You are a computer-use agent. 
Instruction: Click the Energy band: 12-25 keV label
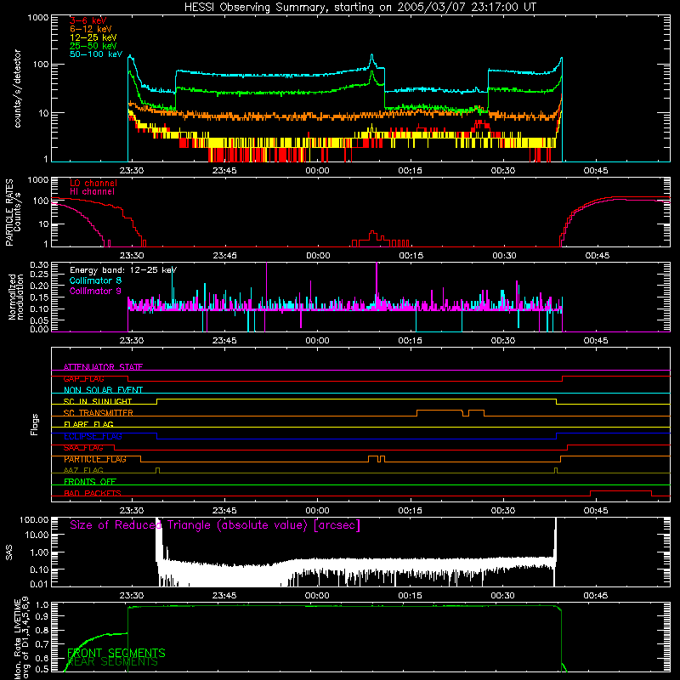coord(123,270)
